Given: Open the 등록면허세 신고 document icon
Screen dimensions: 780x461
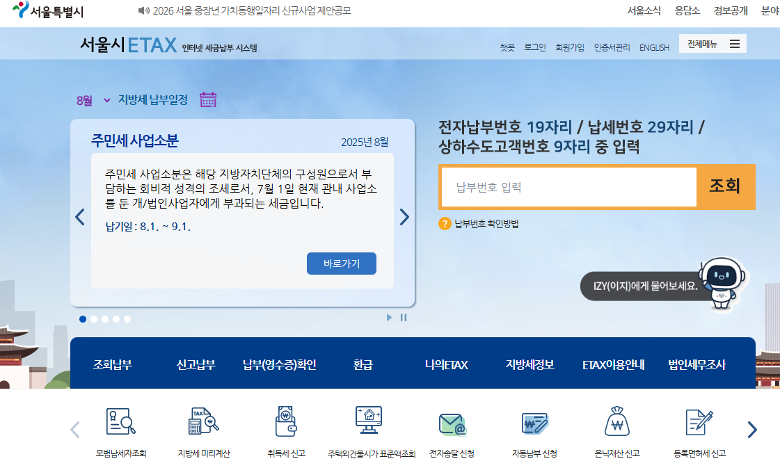Looking at the screenshot, I should click(x=699, y=422).
